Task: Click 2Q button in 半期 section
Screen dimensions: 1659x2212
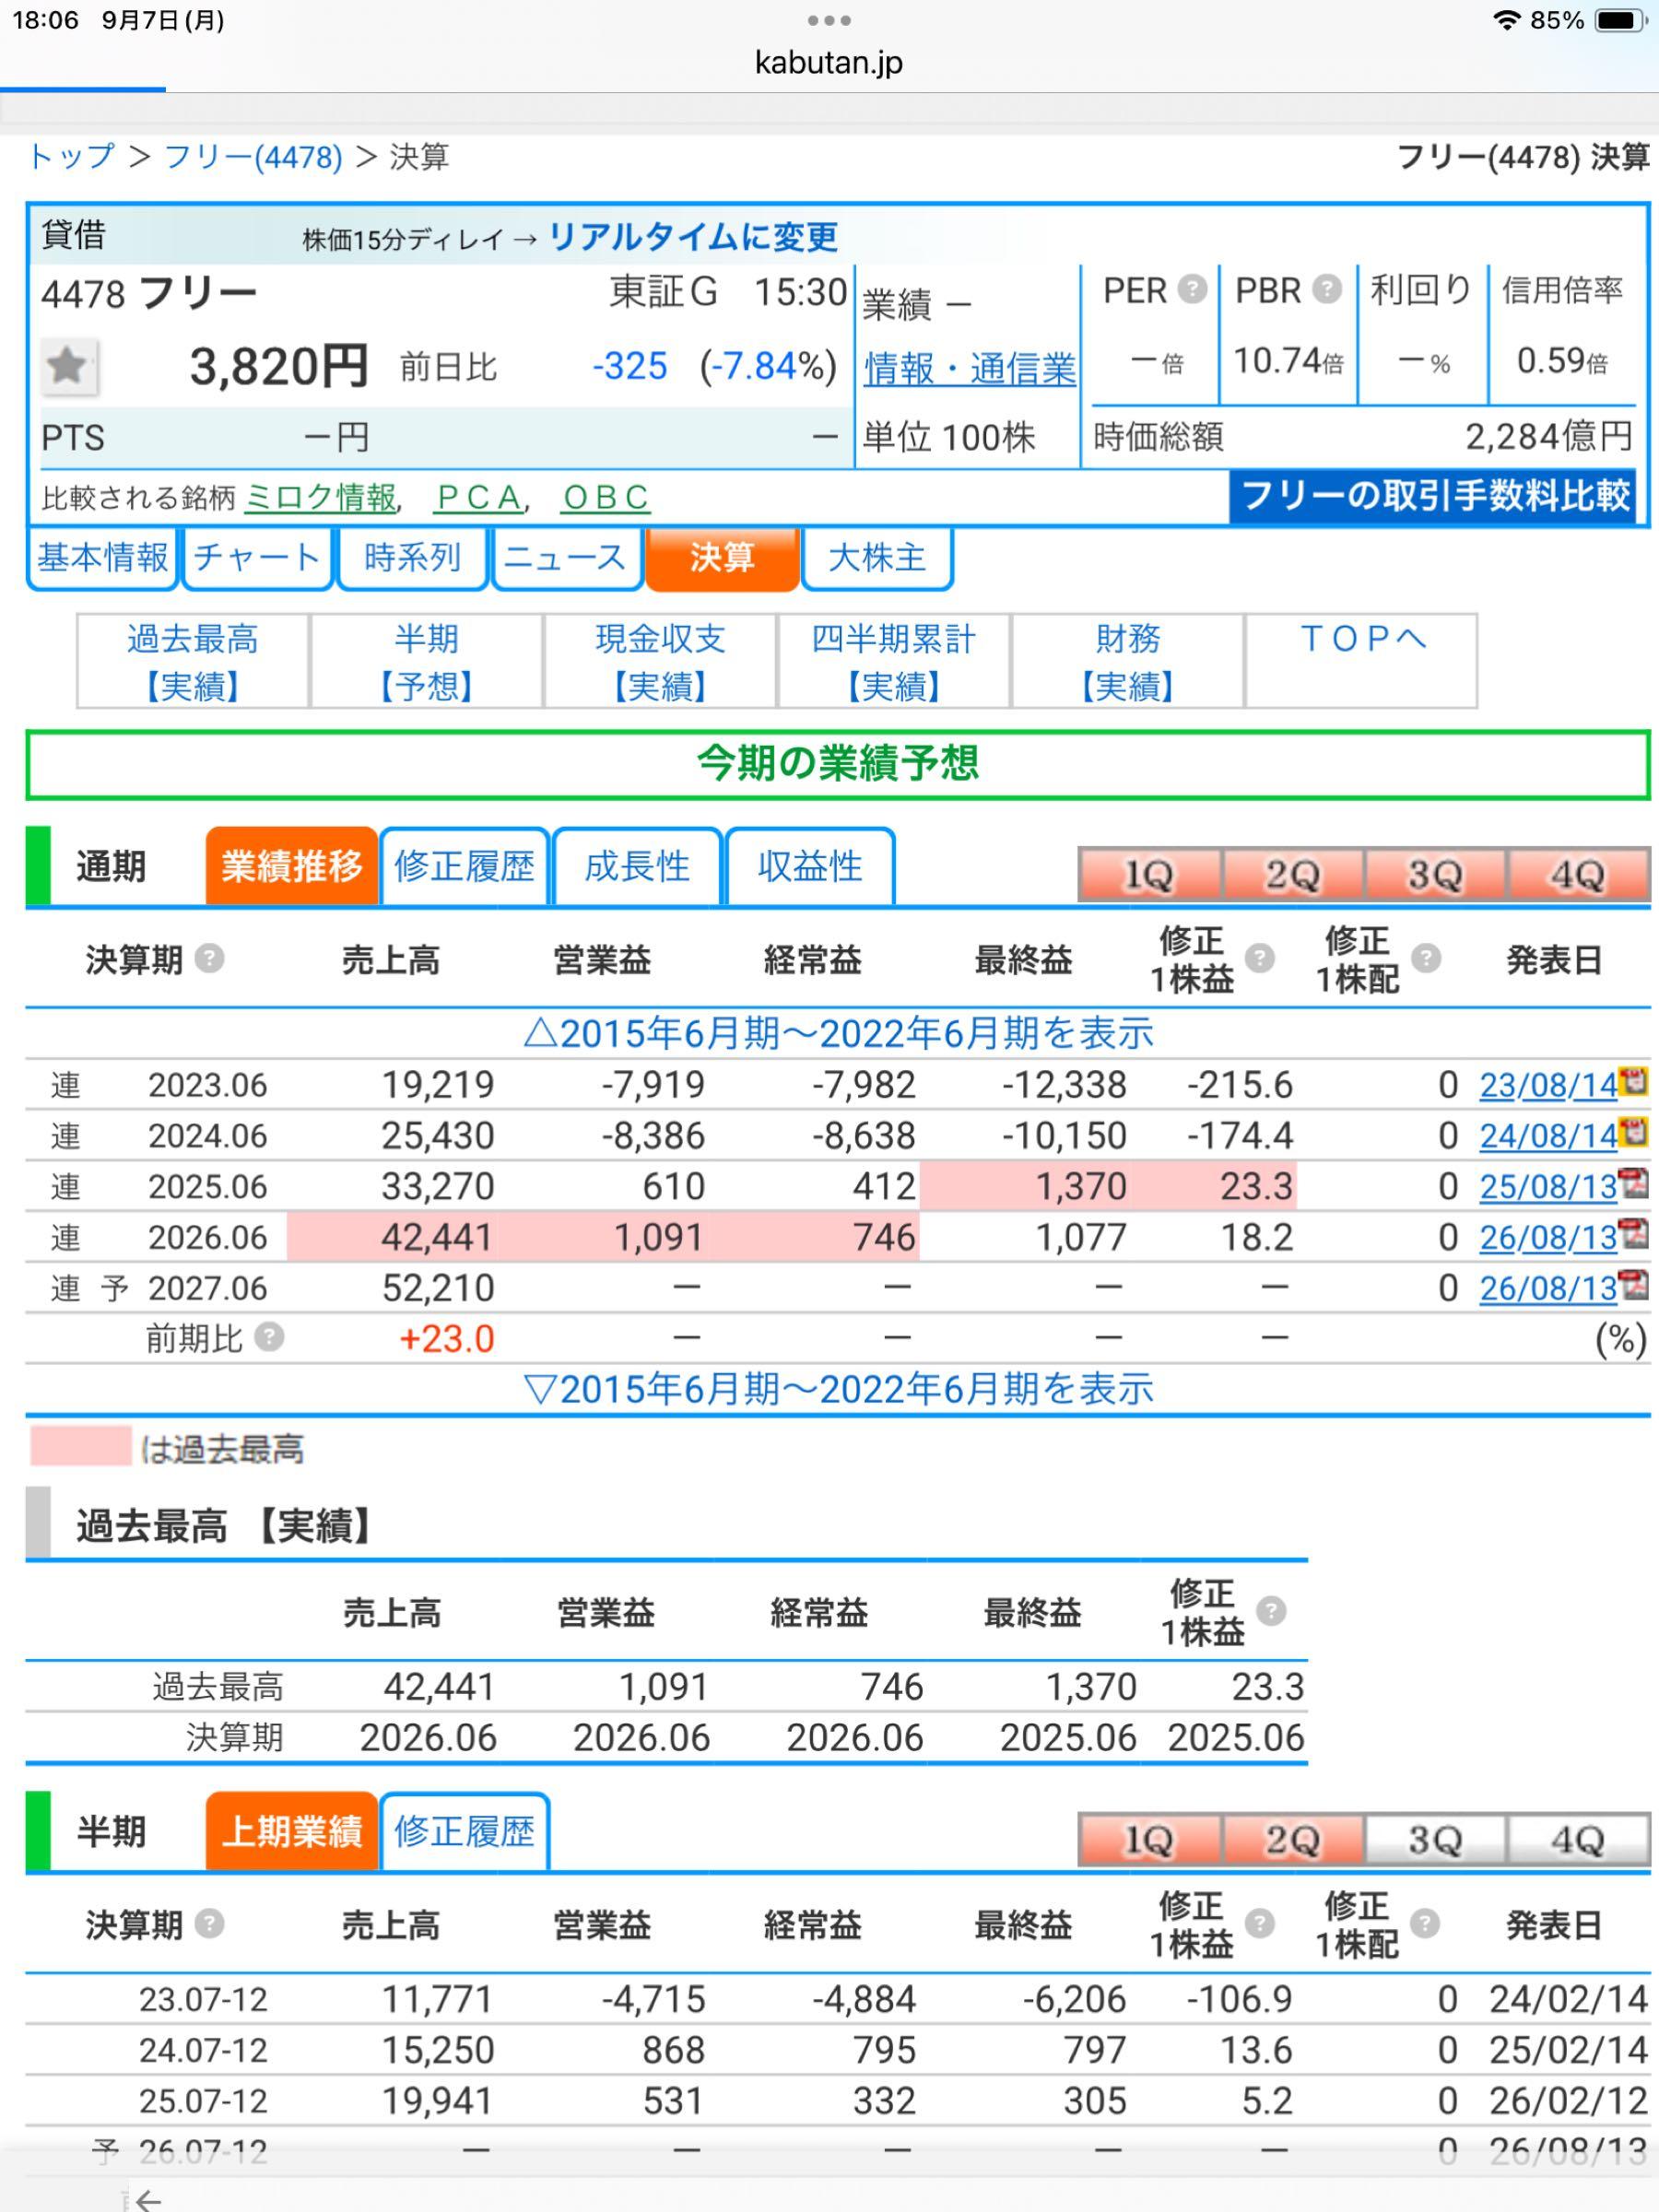Action: [1293, 1840]
